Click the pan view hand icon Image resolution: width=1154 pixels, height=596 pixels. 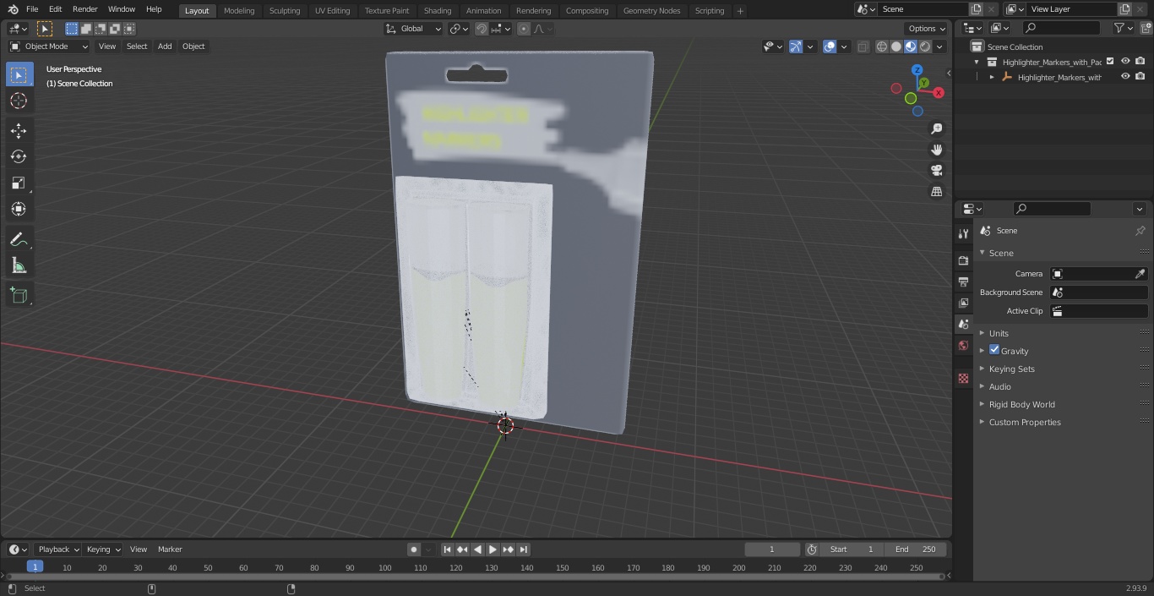coord(936,150)
